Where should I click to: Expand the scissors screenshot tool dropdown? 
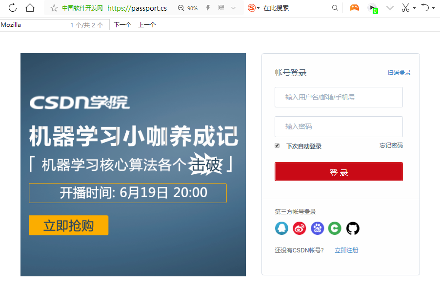coord(414,8)
